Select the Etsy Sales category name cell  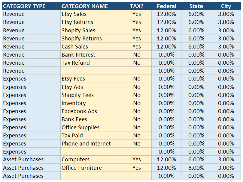click(x=91, y=14)
